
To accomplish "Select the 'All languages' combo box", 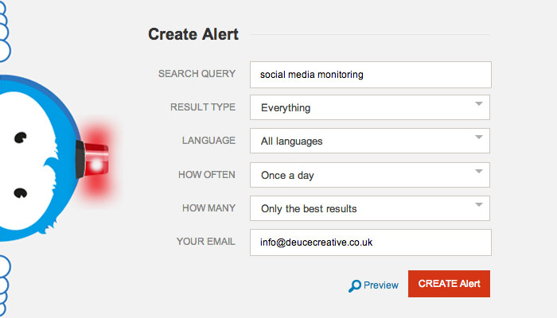I will pos(370,141).
